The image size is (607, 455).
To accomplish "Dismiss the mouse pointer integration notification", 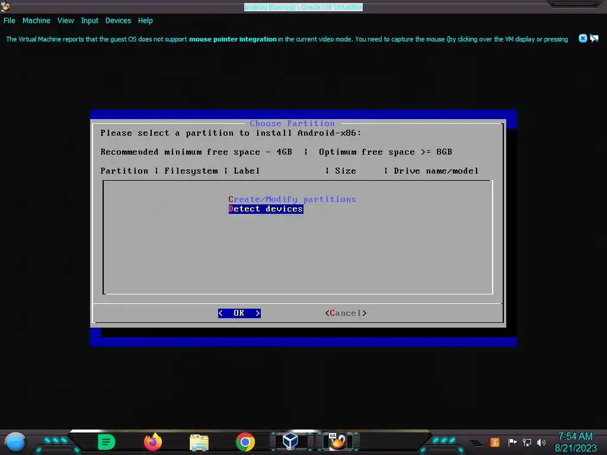I will pyautogui.click(x=583, y=39).
